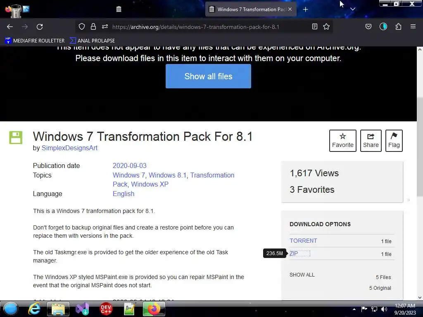423x317 pixels.
Task: Select the Windows 7 Transformation Pack tab
Action: click(251, 9)
